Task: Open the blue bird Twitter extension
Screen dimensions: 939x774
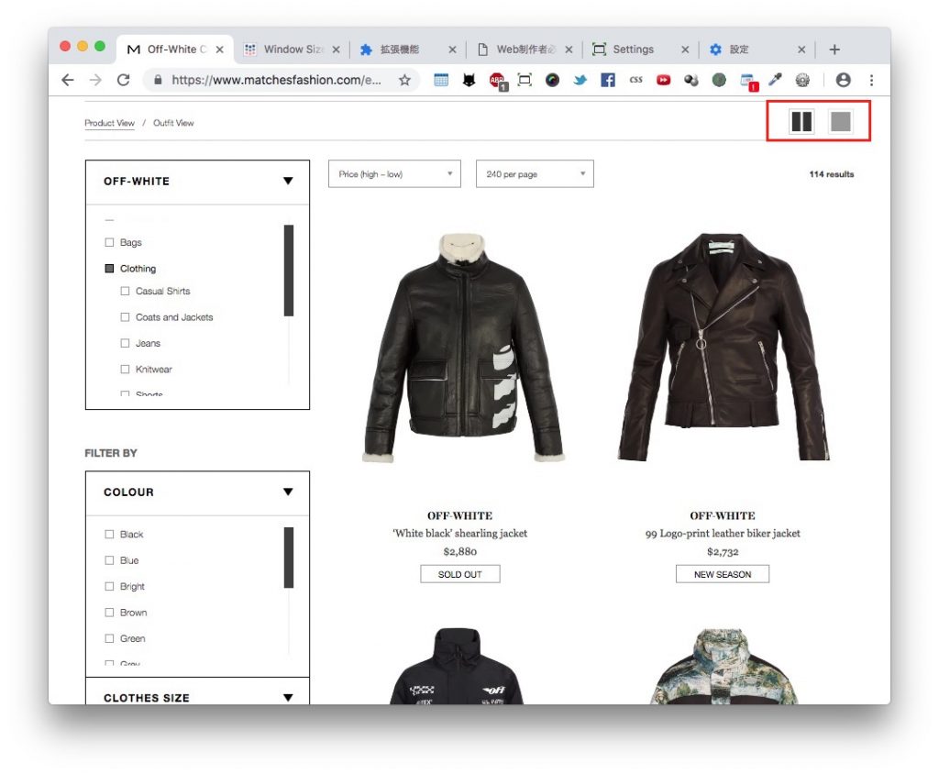Action: 580,80
